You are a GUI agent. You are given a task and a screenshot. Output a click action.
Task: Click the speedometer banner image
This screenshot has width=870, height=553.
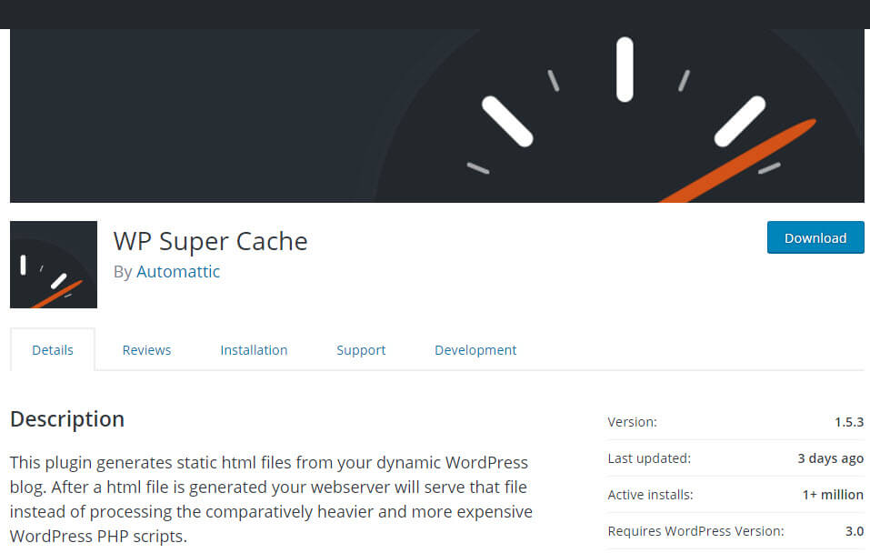coord(437,116)
